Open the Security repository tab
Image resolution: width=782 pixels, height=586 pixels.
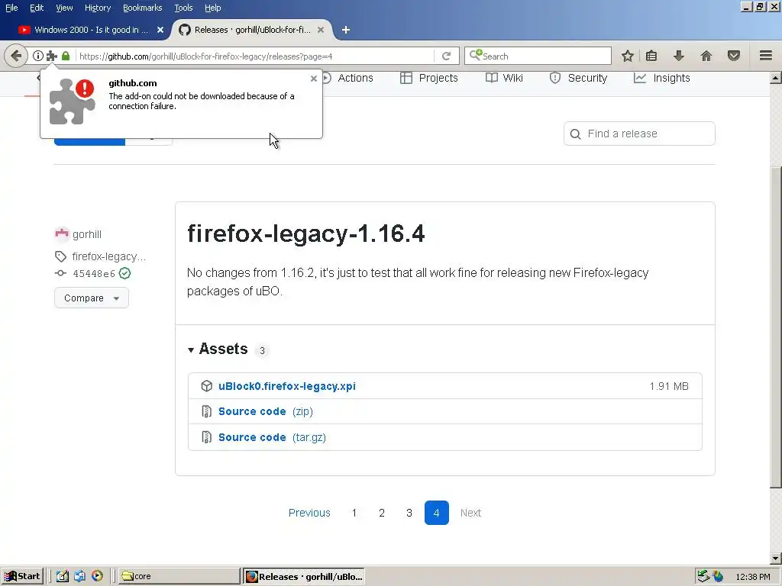tap(578, 79)
